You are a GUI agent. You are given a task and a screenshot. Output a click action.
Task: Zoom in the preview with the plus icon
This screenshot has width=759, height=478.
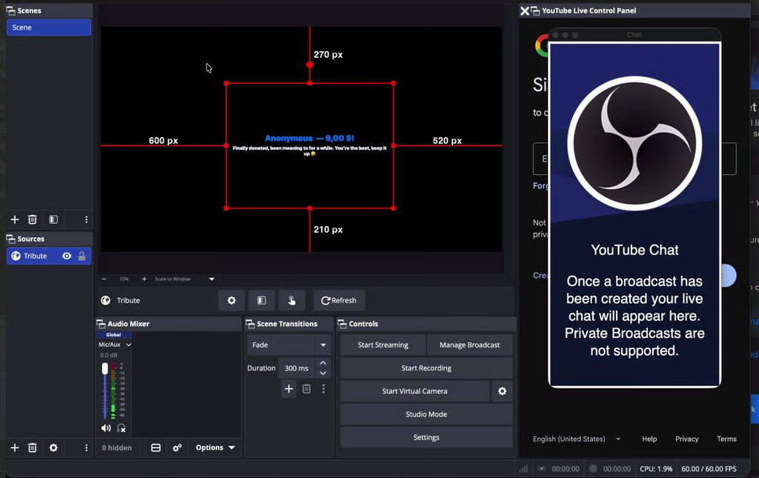(x=144, y=279)
